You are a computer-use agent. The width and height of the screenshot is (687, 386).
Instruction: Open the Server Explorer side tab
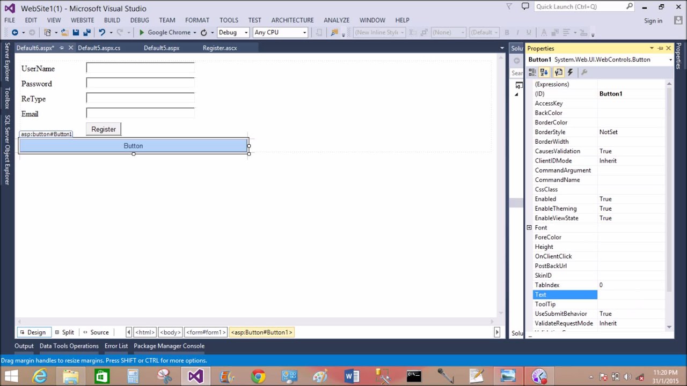coord(8,62)
